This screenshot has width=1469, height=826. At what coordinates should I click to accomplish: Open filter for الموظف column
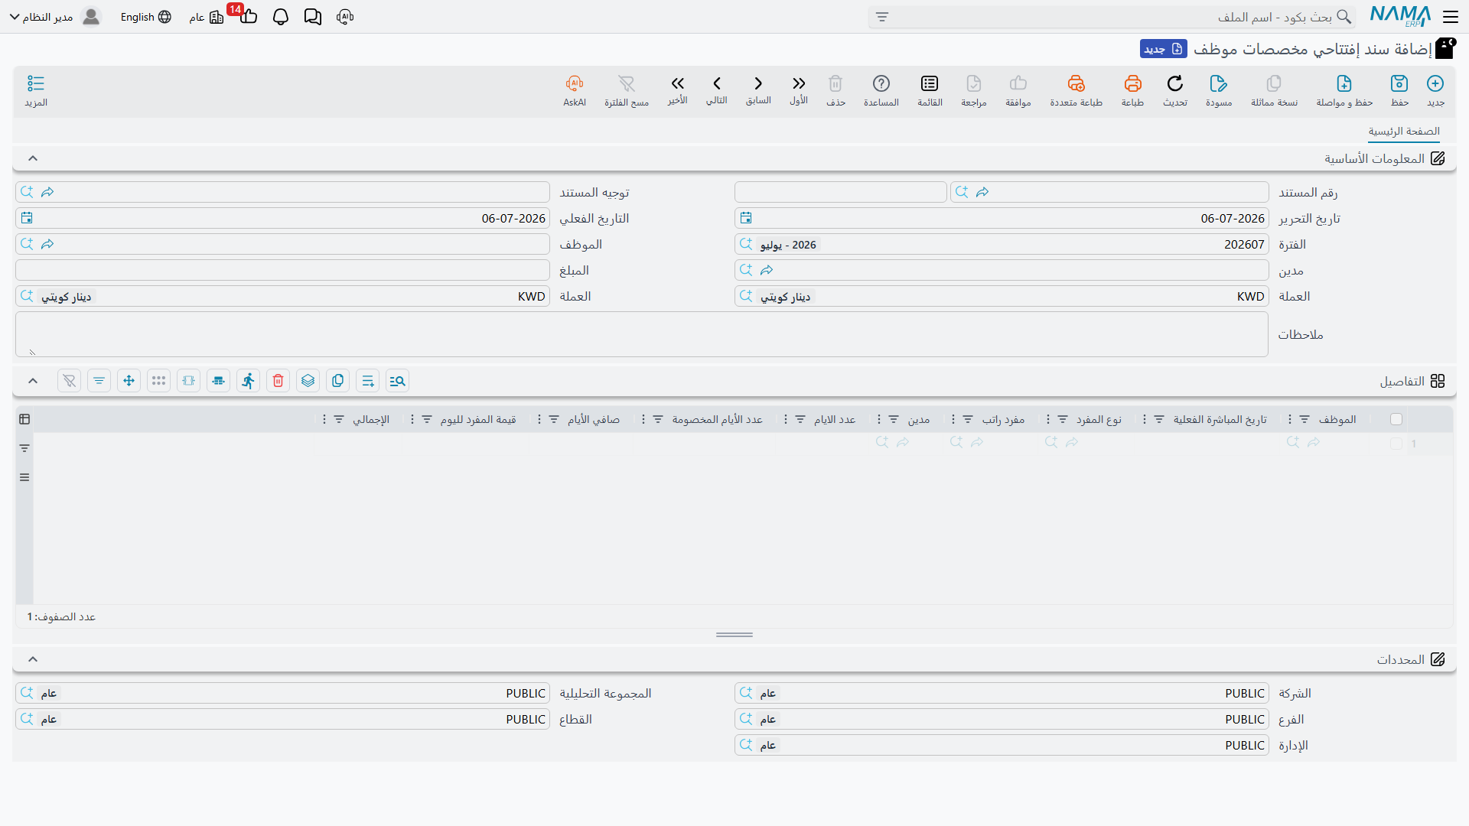(x=1305, y=419)
